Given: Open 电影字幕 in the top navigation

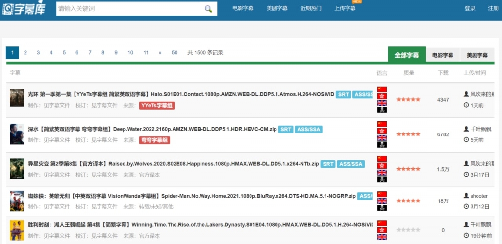Looking at the screenshot, I should point(243,9).
